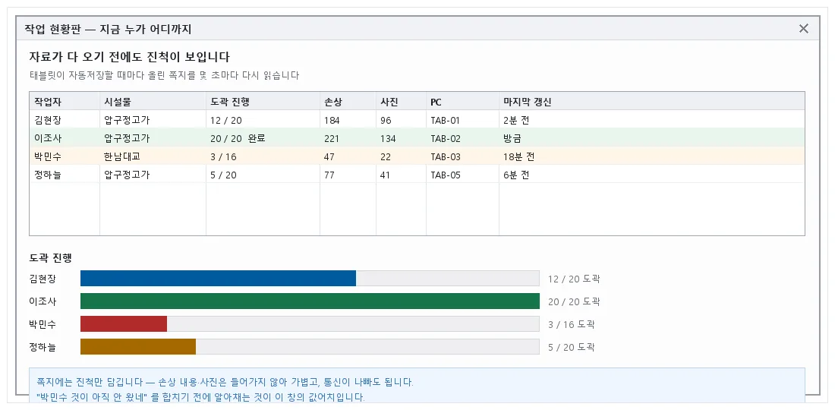Image resolution: width=835 pixels, height=410 pixels.
Task: Click the 한남대교 facility cell
Action: [x=153, y=156]
